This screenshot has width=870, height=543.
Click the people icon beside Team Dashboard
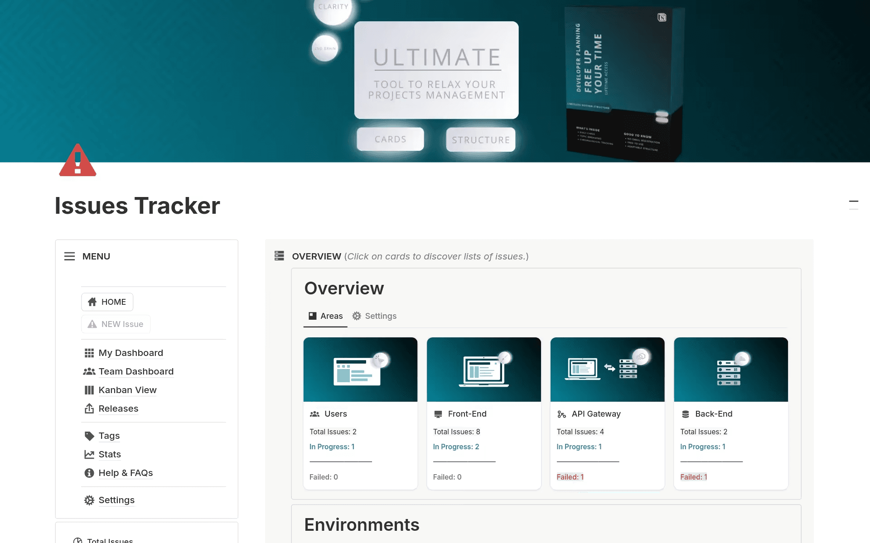(x=89, y=371)
